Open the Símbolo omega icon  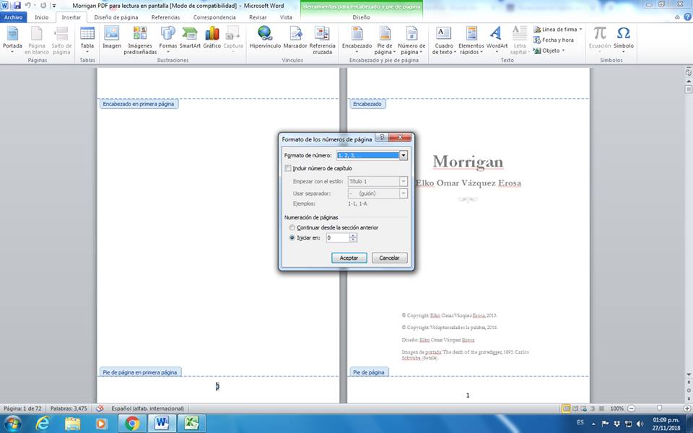click(x=624, y=37)
